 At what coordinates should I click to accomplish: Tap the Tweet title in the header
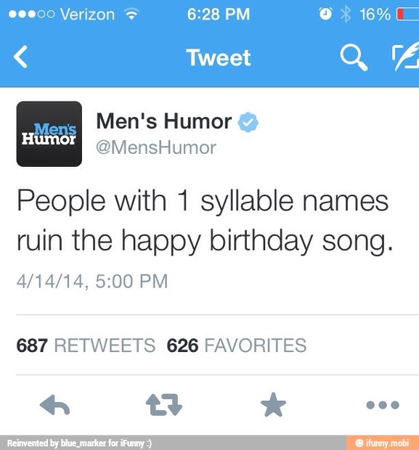(219, 57)
